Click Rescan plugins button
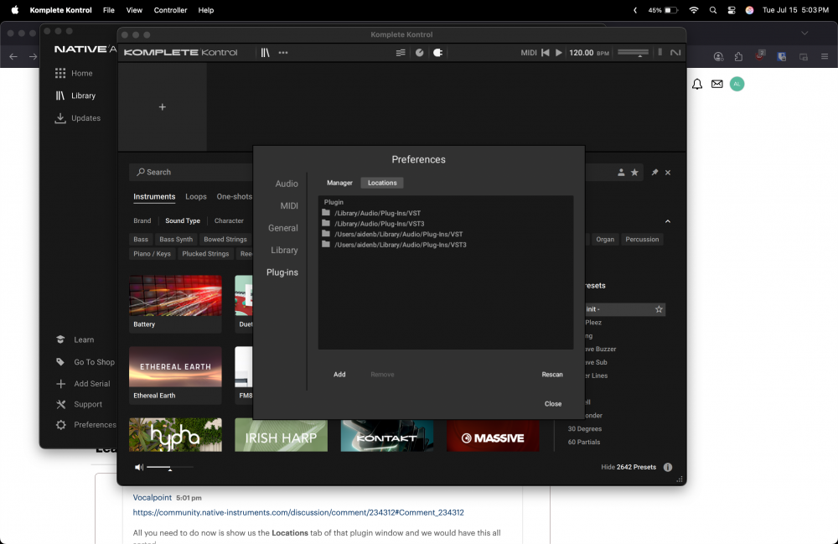838x544 pixels. [552, 375]
